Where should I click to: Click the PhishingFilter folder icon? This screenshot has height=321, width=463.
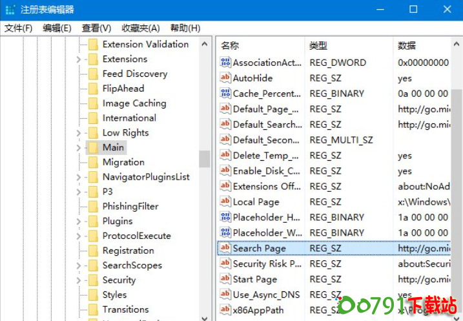93,207
